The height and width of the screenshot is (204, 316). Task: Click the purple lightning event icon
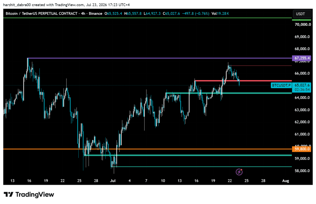point(239,172)
